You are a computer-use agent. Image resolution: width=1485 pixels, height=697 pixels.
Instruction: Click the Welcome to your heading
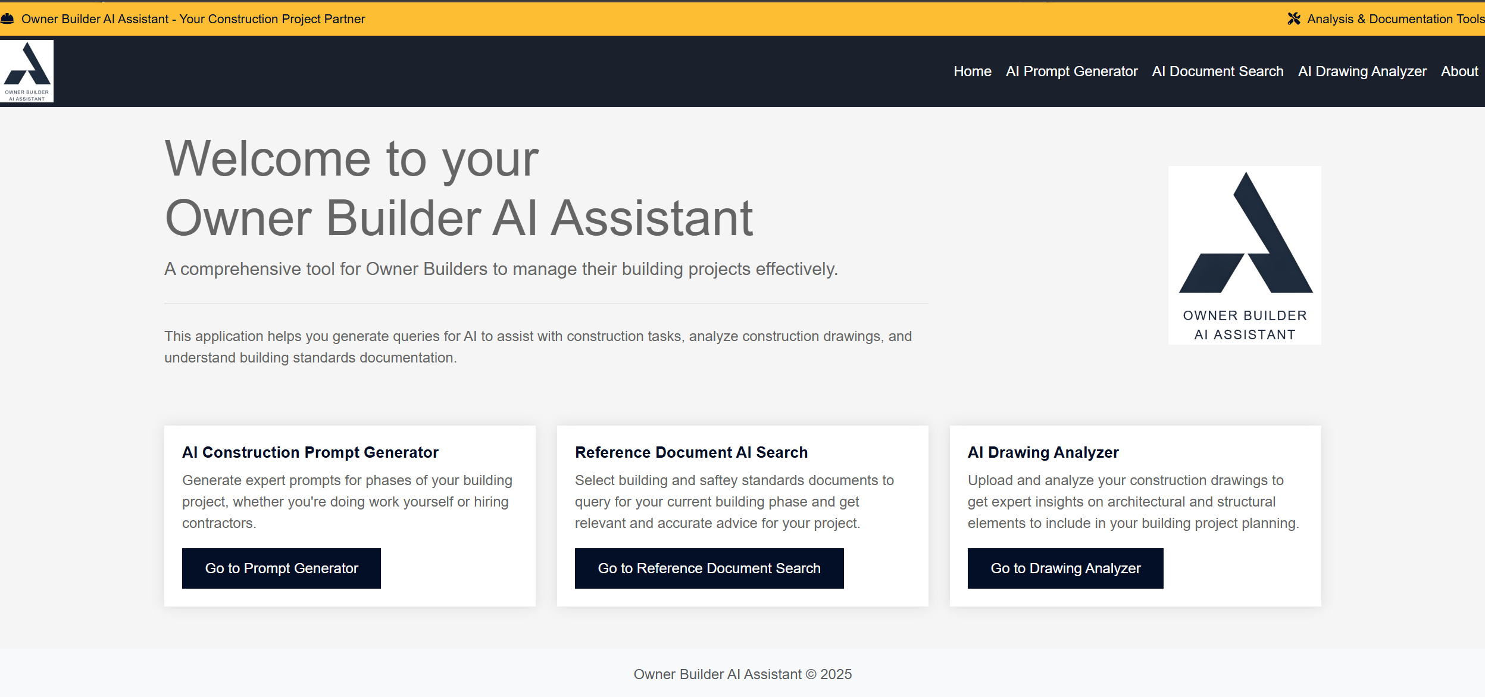351,158
